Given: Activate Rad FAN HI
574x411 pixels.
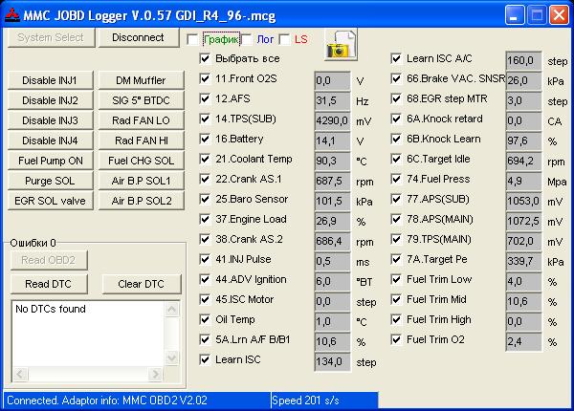Looking at the screenshot, I should click(141, 141).
